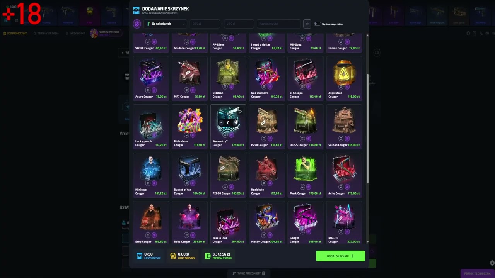Click the minimum price input field

[205, 24]
